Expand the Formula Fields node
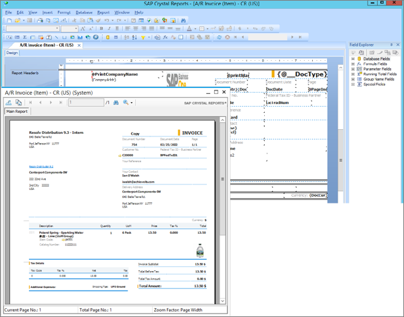 point(353,64)
